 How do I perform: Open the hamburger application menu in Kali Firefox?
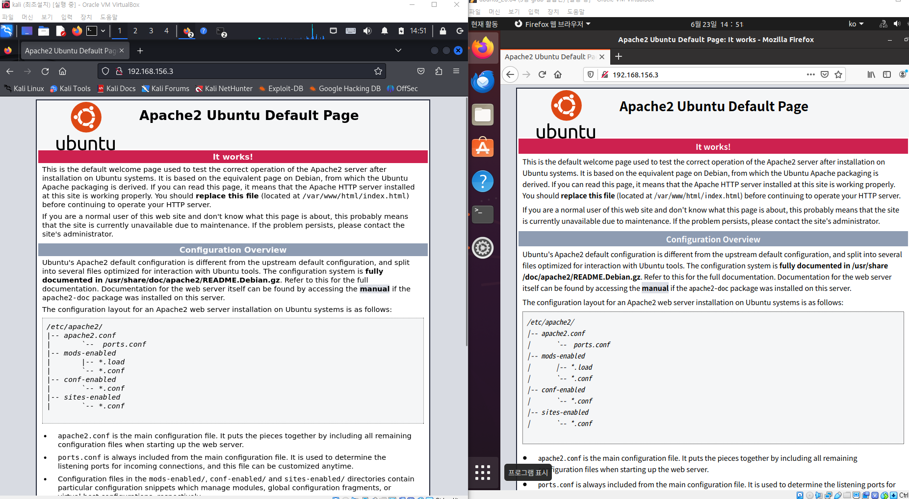click(x=456, y=71)
